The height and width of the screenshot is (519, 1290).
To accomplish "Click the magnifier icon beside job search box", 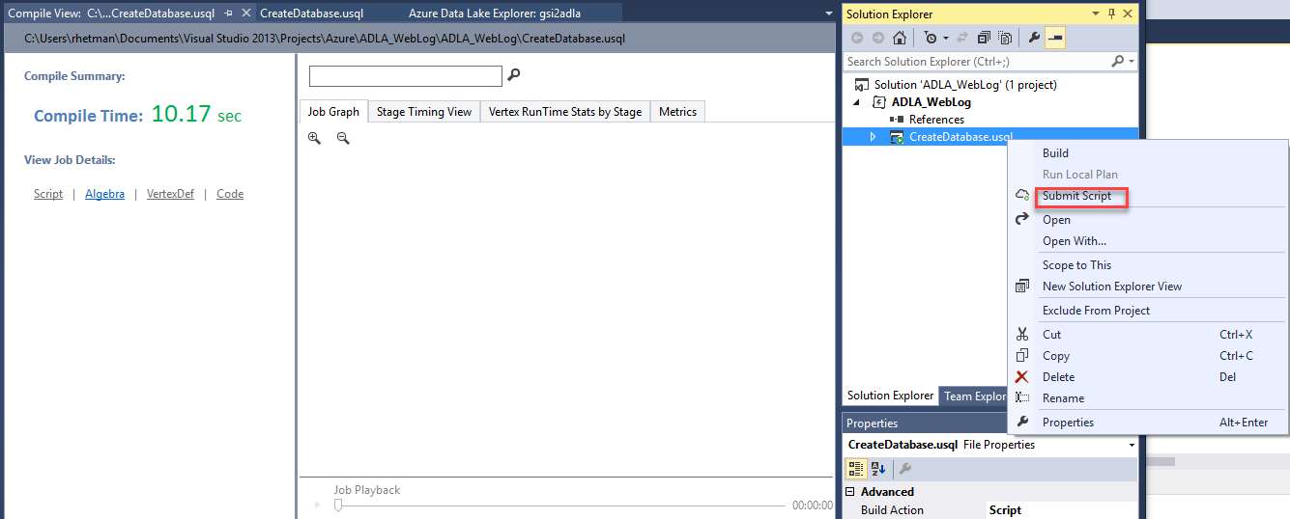I will (x=514, y=75).
